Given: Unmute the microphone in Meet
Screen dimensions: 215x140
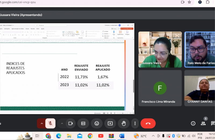Looking at the screenshot, I should click(x=50, y=123).
